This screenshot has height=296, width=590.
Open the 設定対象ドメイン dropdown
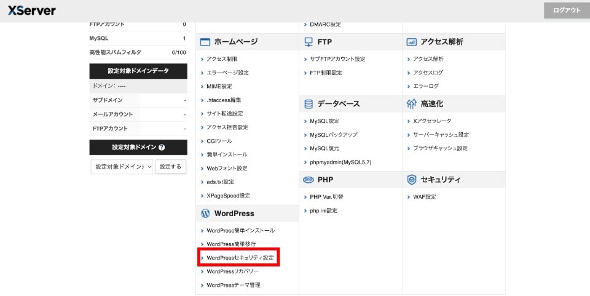pyautogui.click(x=122, y=166)
